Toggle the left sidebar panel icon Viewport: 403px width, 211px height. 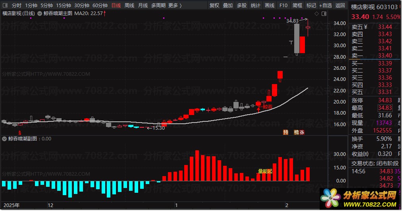click(x=5, y=5)
